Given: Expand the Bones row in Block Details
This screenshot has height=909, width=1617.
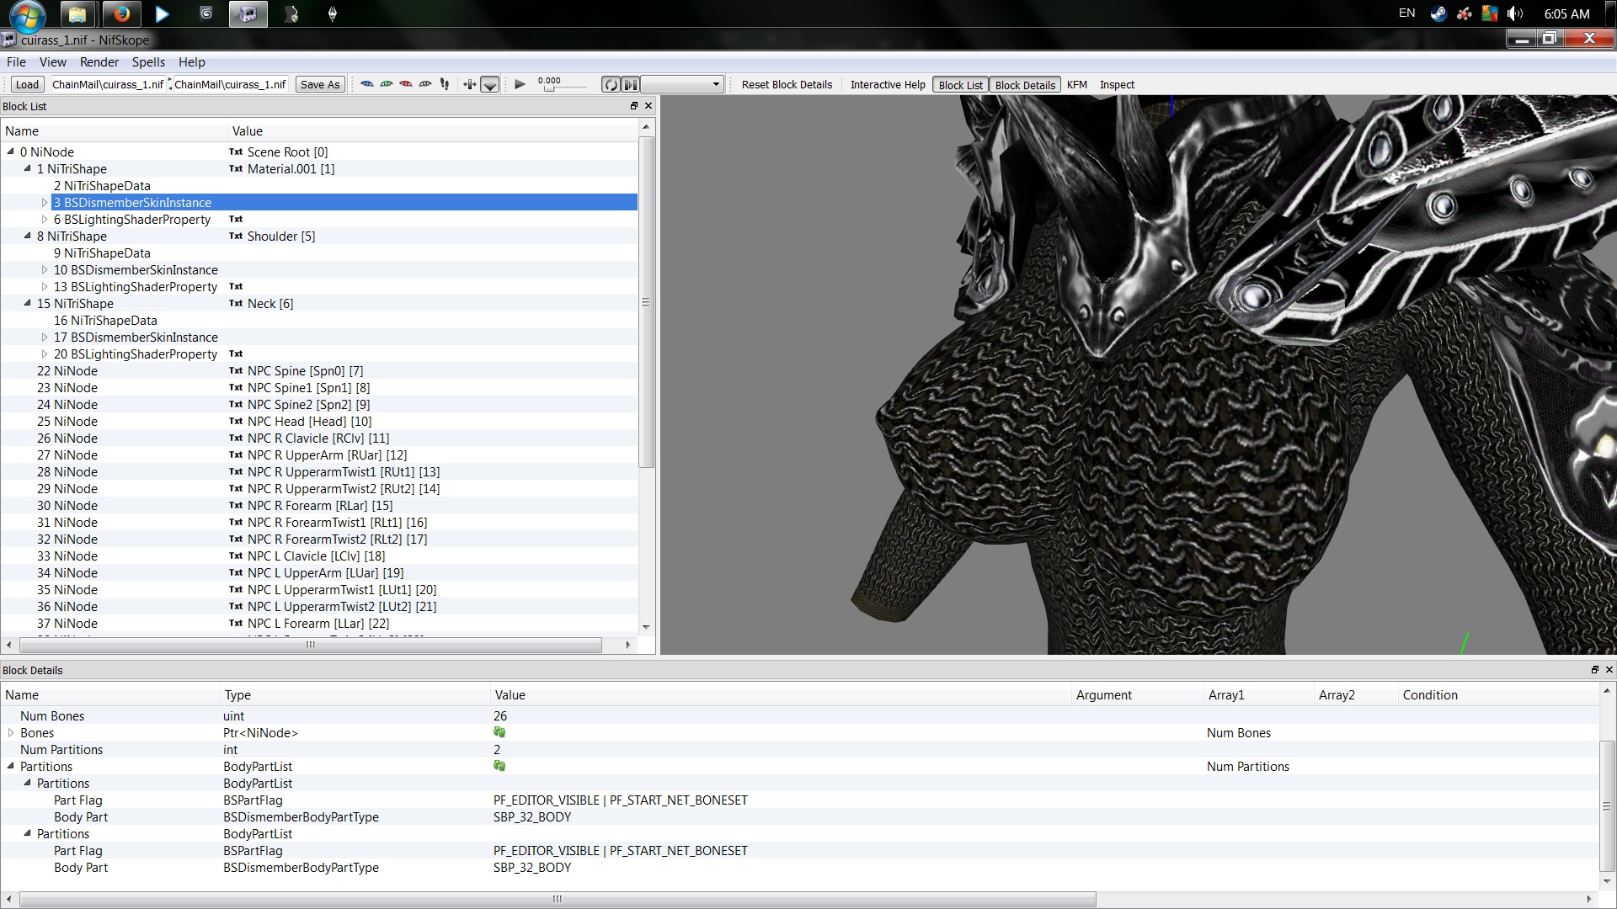Looking at the screenshot, I should pos(11,733).
